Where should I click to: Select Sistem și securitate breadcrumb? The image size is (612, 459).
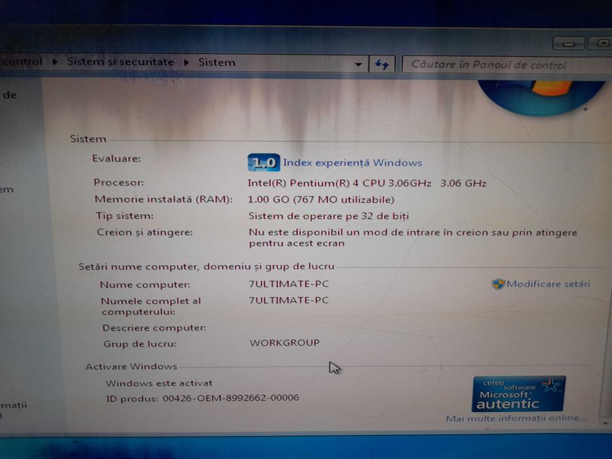(x=120, y=62)
